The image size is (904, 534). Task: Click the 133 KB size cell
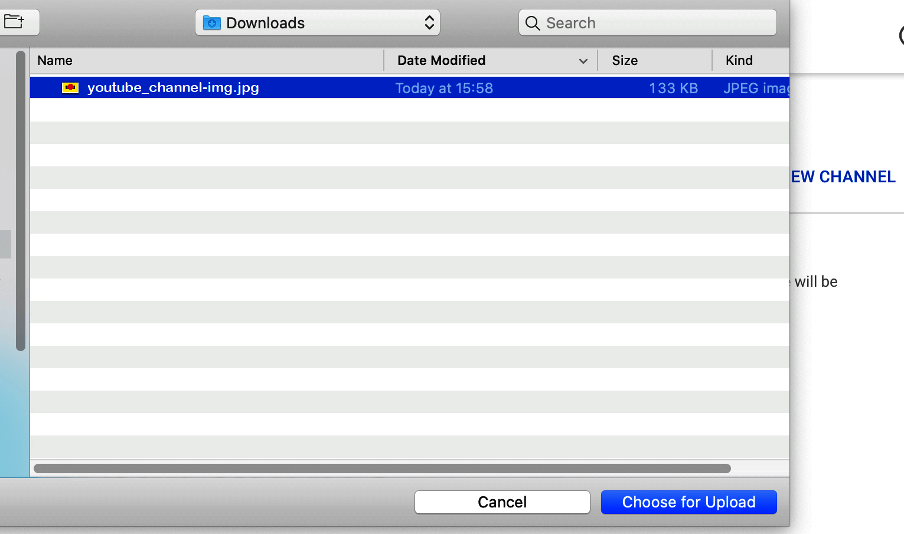tap(673, 88)
